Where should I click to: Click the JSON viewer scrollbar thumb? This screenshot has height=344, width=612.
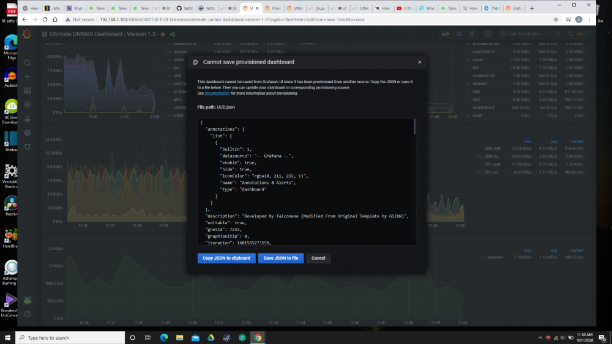point(414,126)
